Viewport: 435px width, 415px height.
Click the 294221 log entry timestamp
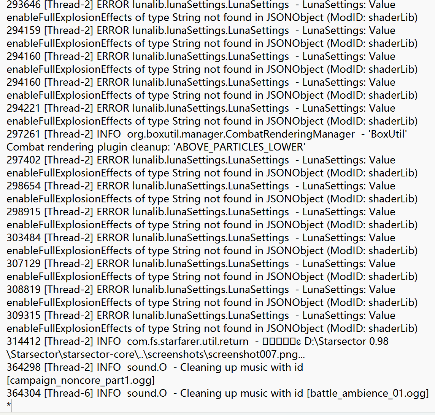pyautogui.click(x=24, y=108)
